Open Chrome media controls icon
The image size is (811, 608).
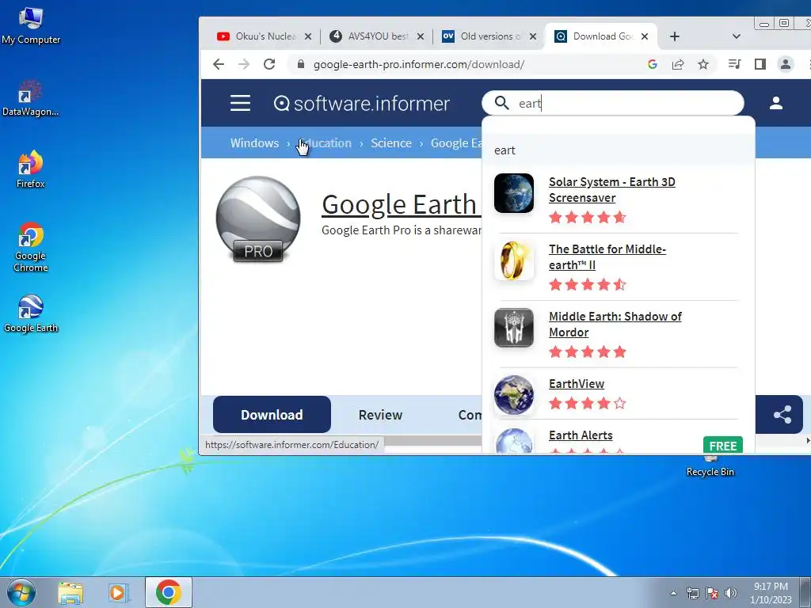[734, 64]
